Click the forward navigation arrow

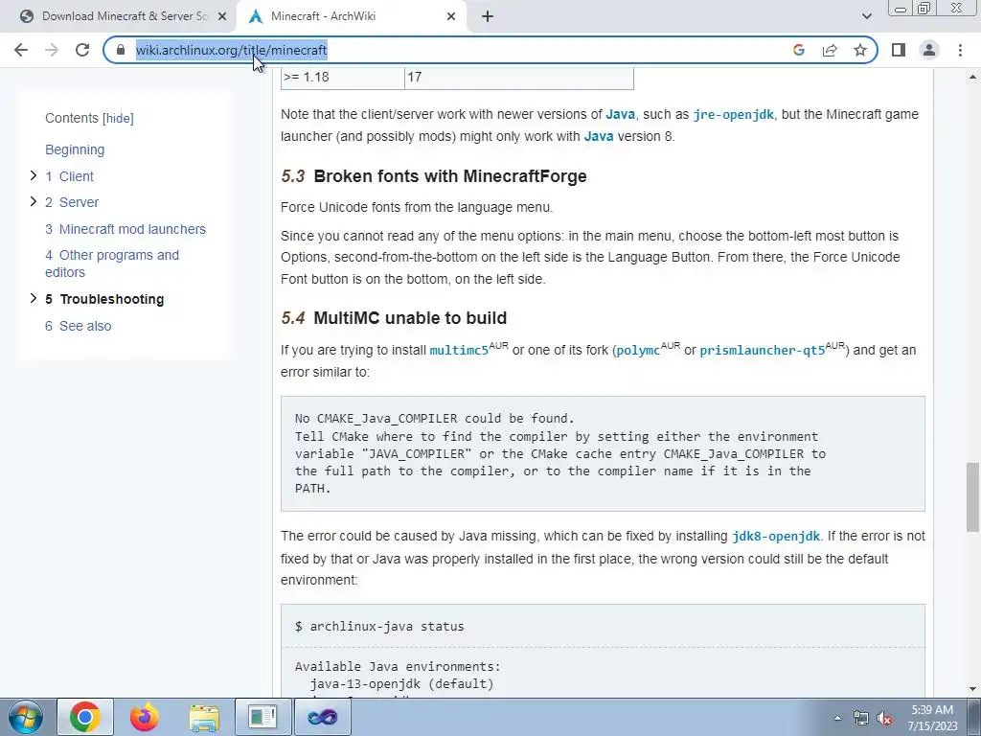(x=52, y=50)
